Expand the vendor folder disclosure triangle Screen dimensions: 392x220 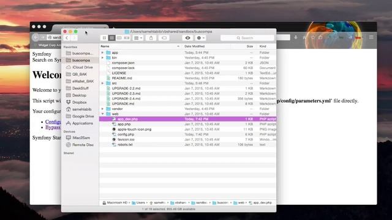pyautogui.click(x=102, y=109)
